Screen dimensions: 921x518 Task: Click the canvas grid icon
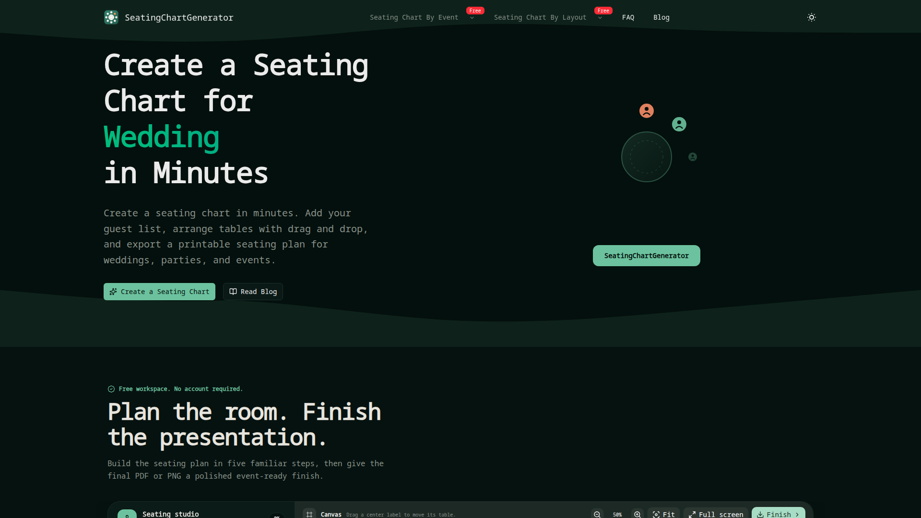[x=309, y=514]
